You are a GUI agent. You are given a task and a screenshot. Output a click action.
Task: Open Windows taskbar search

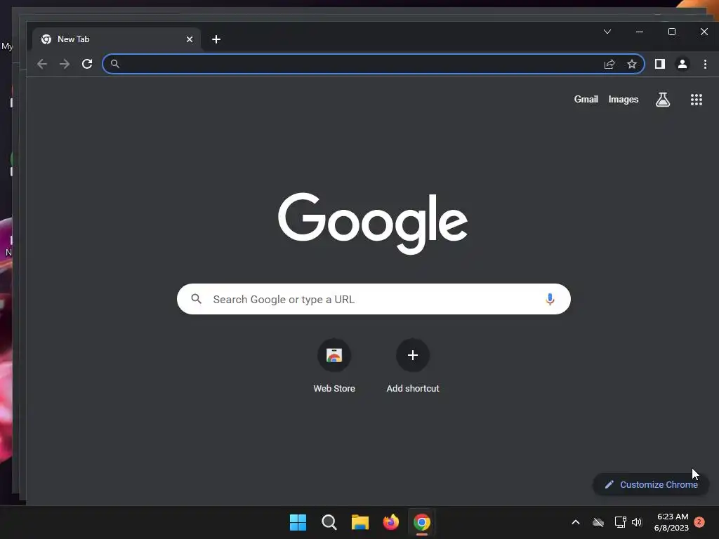tap(329, 522)
